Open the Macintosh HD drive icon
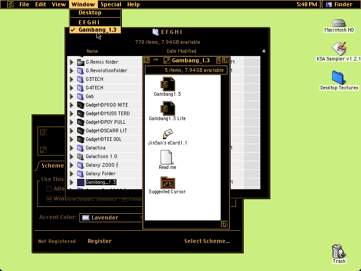Screen dimensions: 361x271 pyautogui.click(x=339, y=23)
